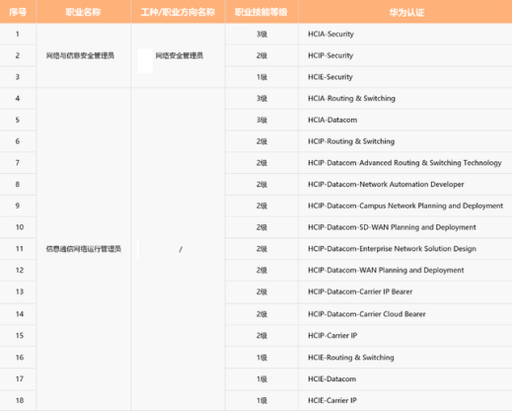Click row number 5 cell

[x=18, y=120]
